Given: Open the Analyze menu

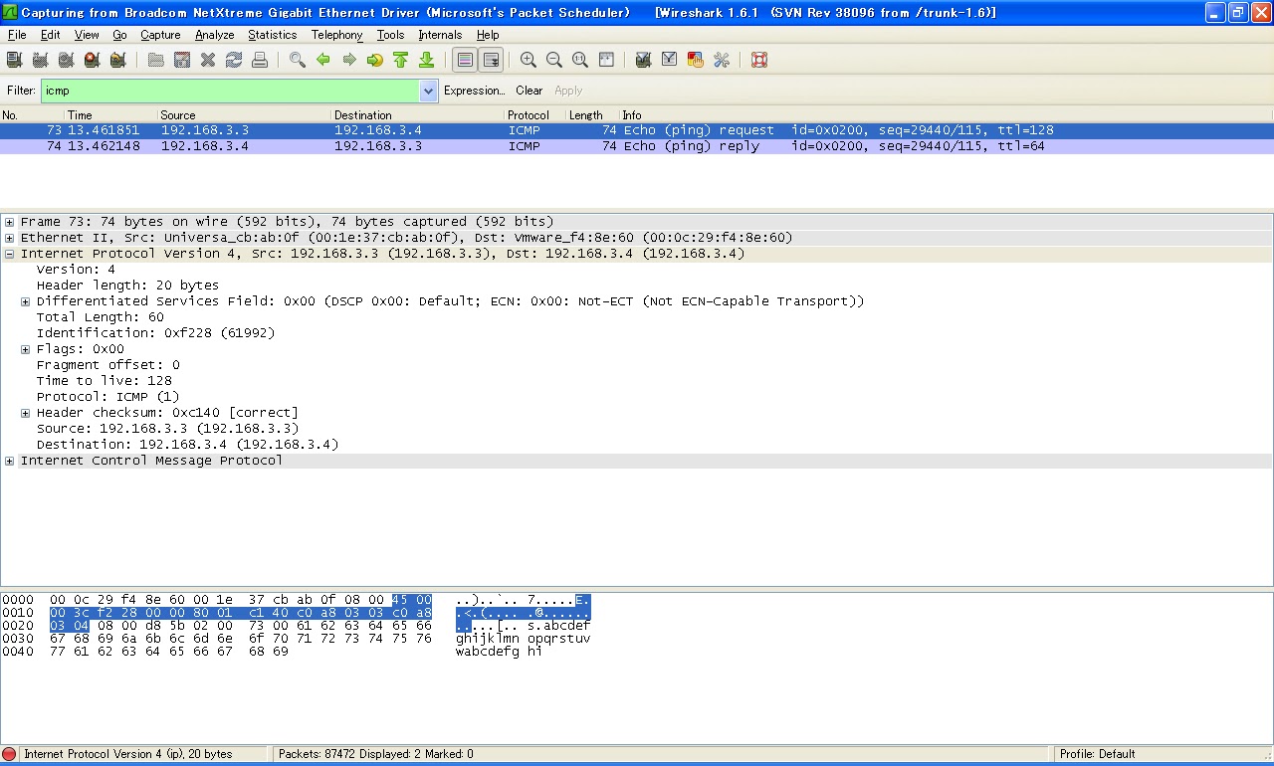Looking at the screenshot, I should pyautogui.click(x=215, y=35).
